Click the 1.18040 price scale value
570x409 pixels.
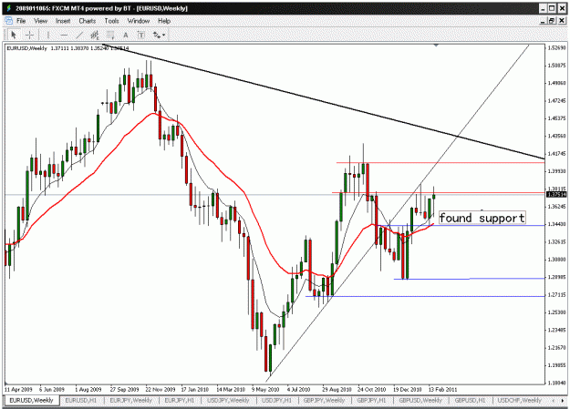[x=557, y=383]
